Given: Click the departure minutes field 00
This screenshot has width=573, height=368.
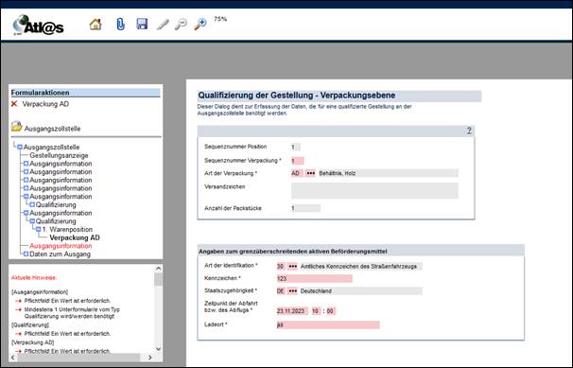Looking at the screenshot, I should (330, 311).
